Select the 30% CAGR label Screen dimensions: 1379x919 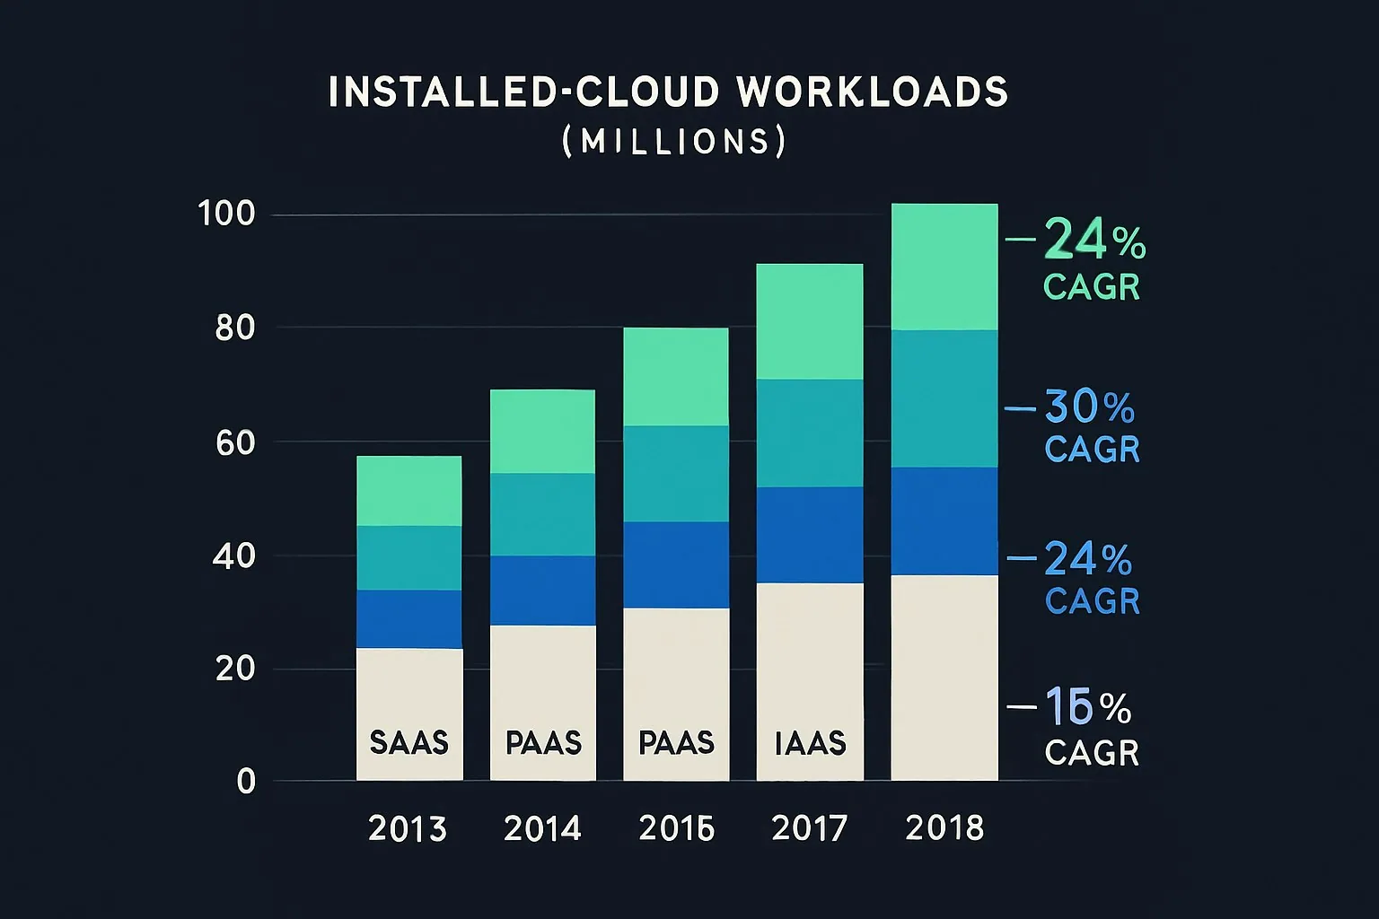pos(1092,426)
